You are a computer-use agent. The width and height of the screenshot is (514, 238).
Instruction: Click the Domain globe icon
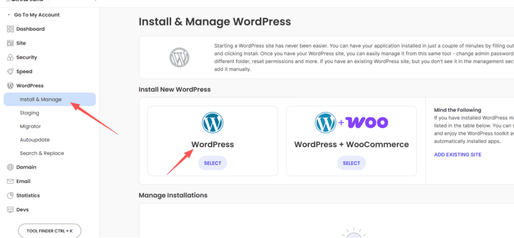tap(10, 167)
